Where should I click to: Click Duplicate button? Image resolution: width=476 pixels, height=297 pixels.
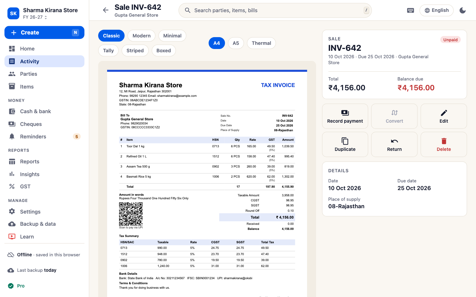point(345,144)
